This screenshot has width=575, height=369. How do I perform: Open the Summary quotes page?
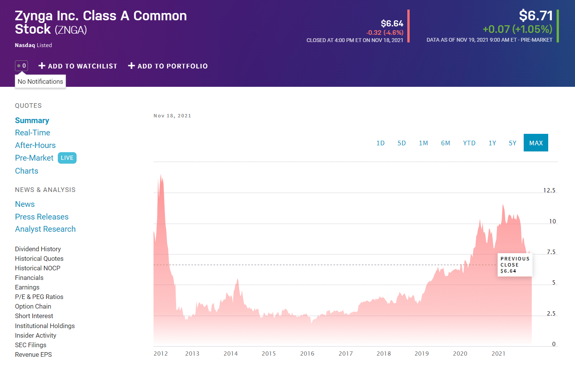32,120
